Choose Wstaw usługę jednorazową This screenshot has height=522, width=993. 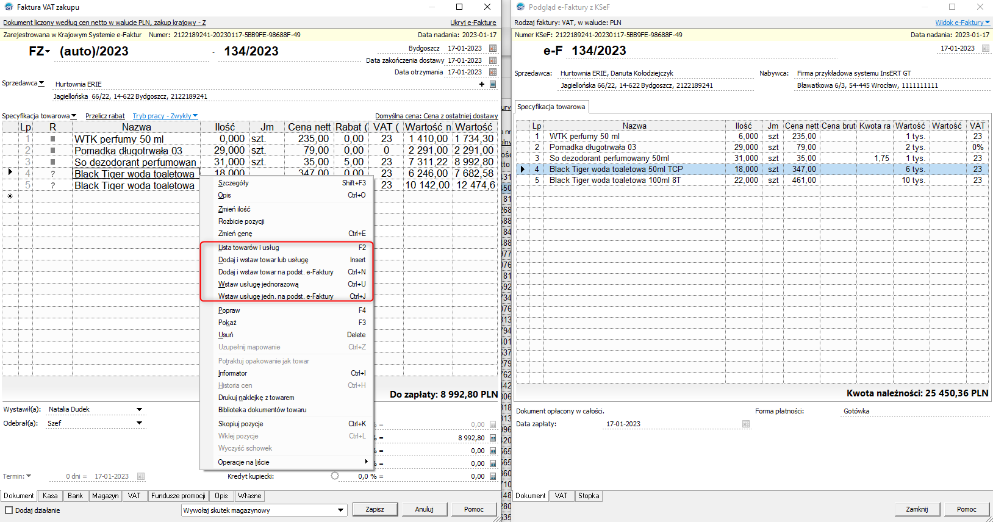pyautogui.click(x=287, y=284)
